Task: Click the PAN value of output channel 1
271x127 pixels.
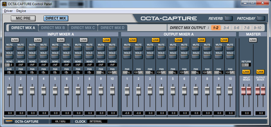Action: pos(127,72)
